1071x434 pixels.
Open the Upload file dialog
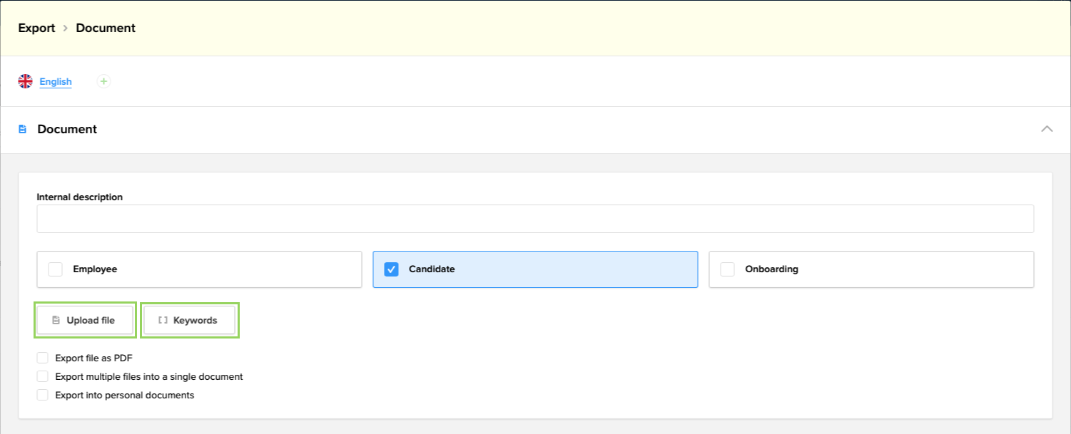(85, 319)
